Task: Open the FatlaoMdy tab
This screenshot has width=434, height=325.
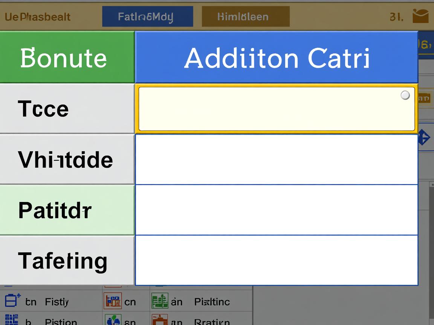Action: (147, 17)
